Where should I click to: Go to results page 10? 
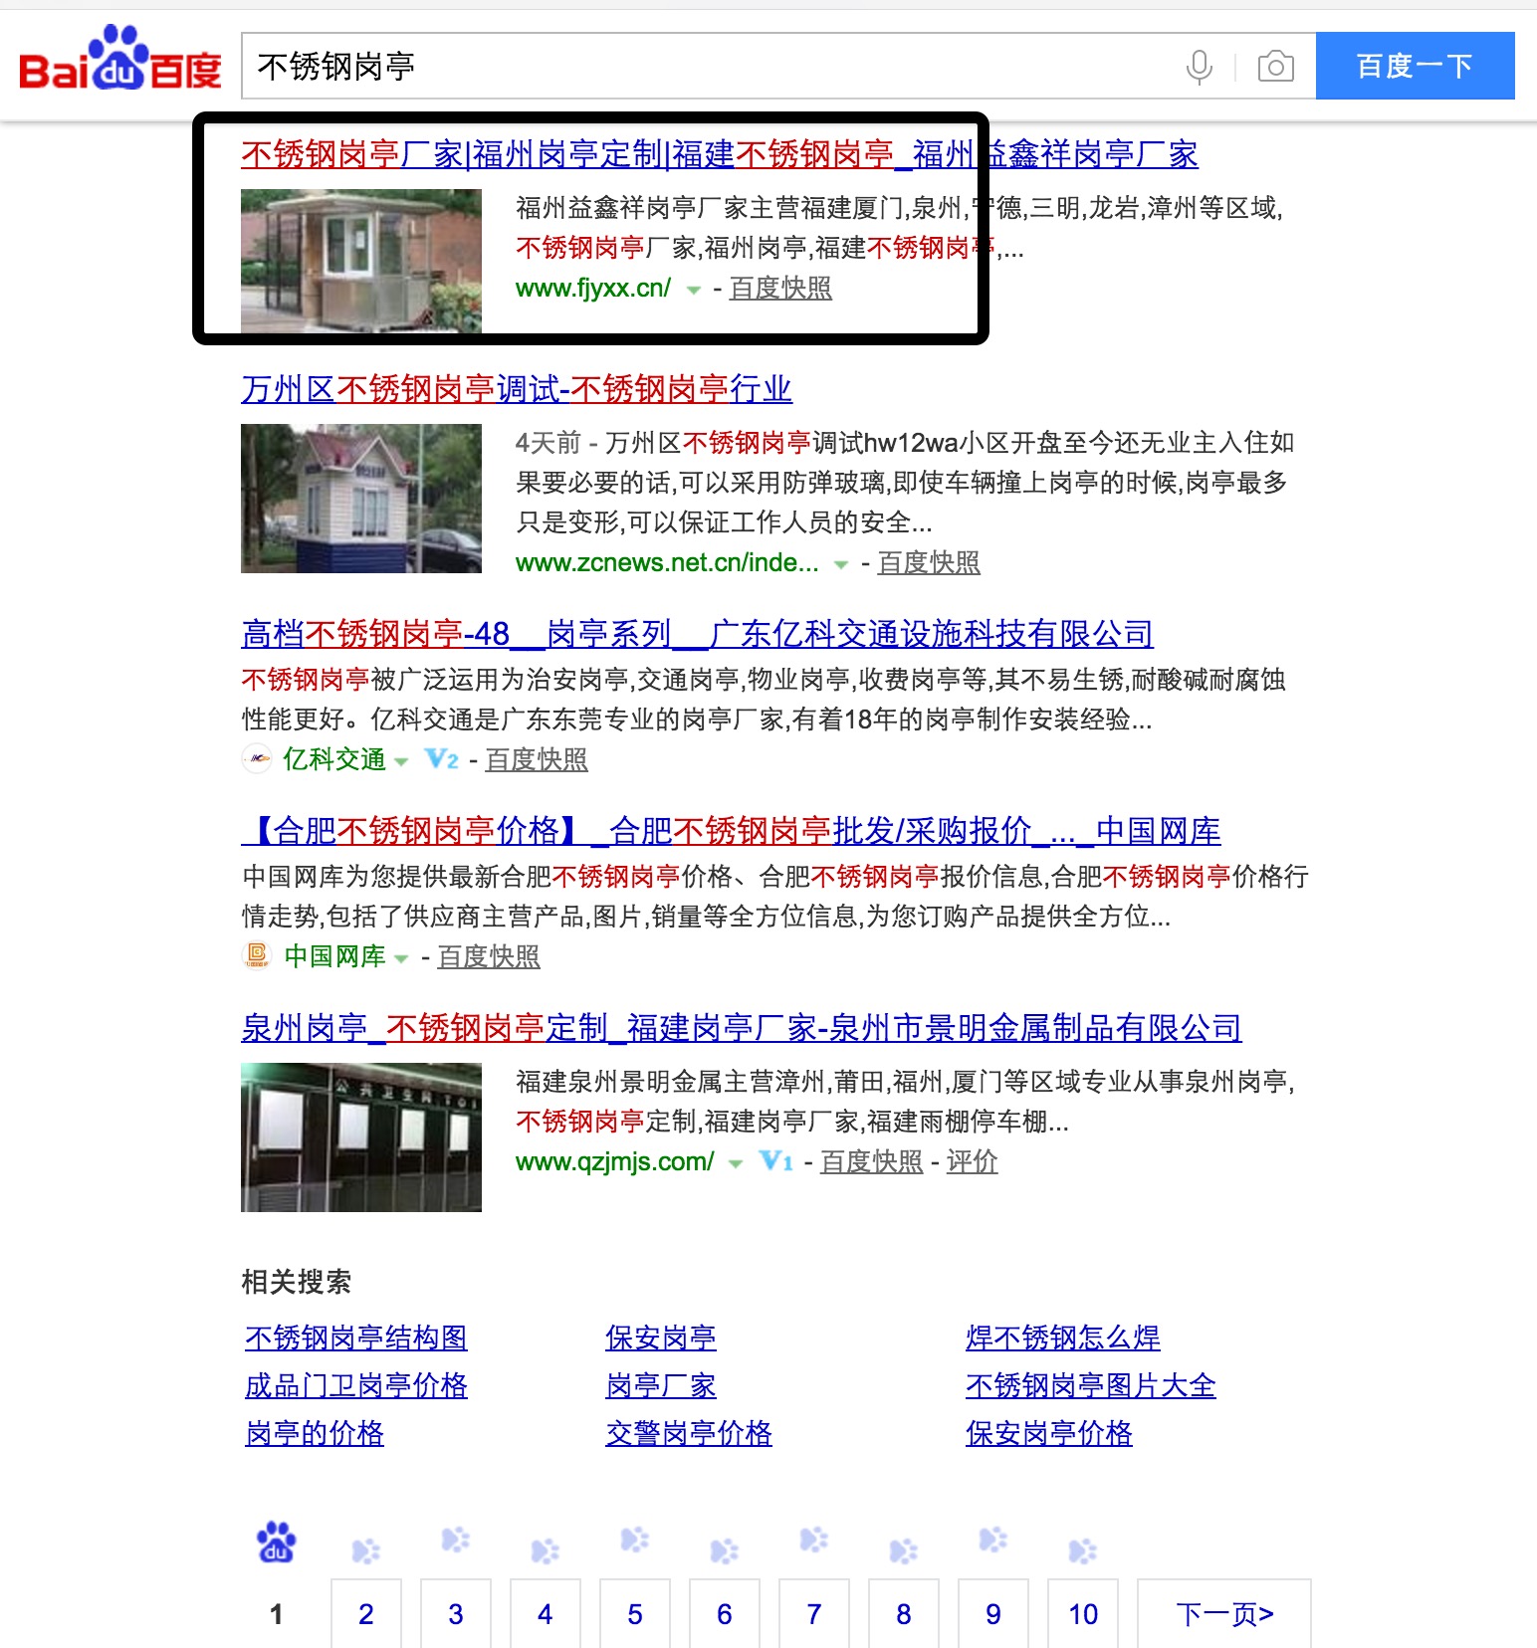pyautogui.click(x=1083, y=1613)
